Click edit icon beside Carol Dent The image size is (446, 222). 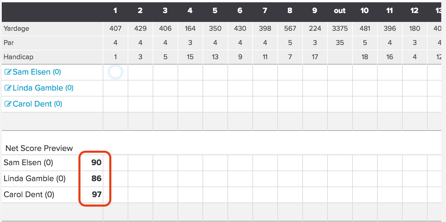(8, 104)
